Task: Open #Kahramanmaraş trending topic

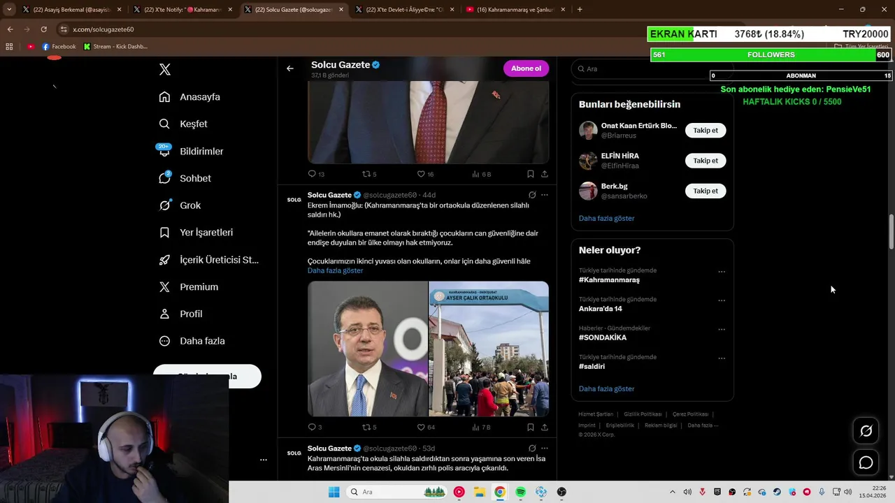Action: [x=609, y=279]
